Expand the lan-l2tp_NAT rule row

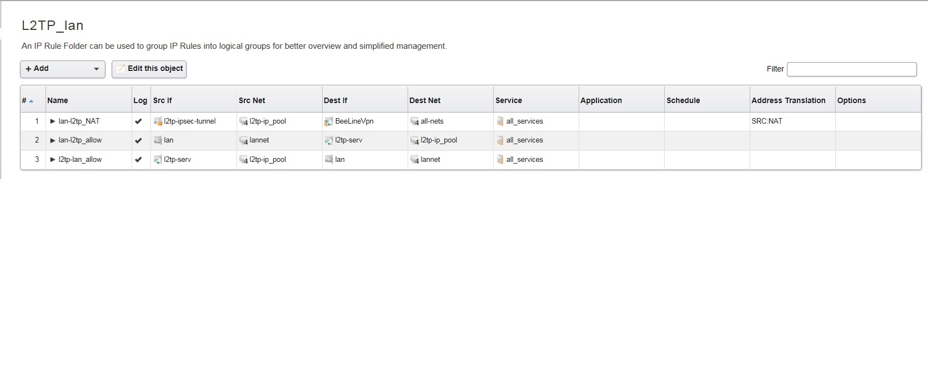click(x=53, y=121)
